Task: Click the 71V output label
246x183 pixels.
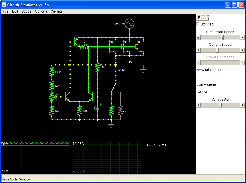Action: (x=129, y=62)
